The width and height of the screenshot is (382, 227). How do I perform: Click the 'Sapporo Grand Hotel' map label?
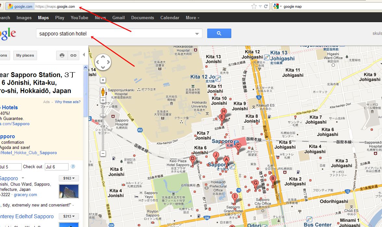click(233, 209)
